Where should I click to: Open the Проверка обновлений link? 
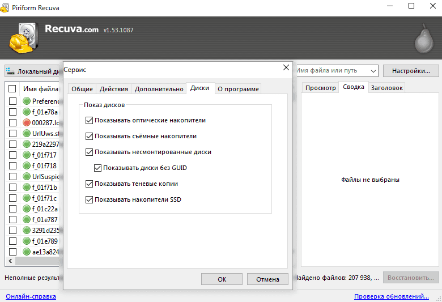(x=392, y=296)
